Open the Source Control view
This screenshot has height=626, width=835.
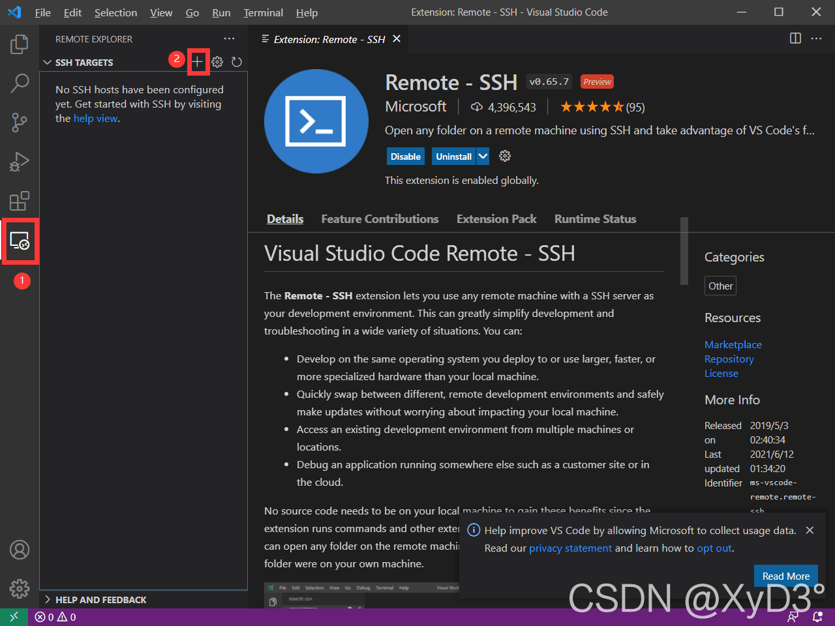20,123
